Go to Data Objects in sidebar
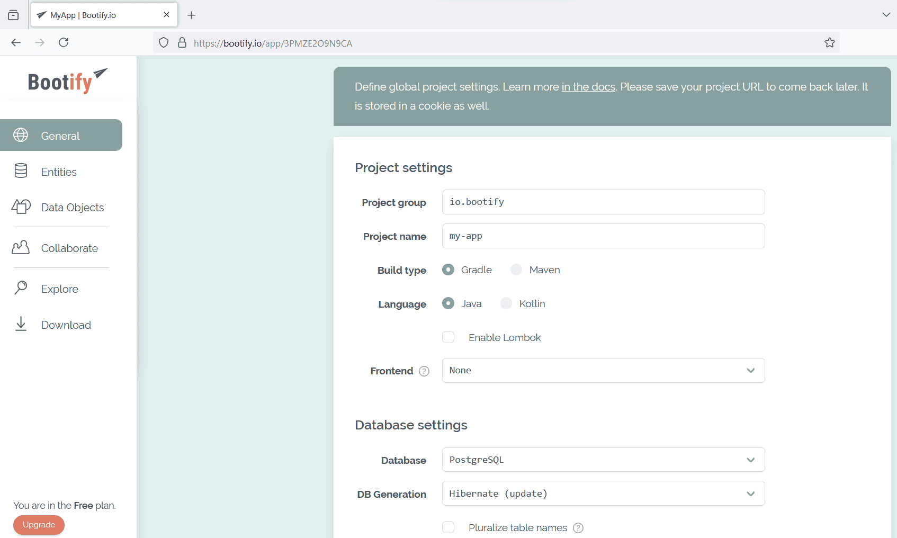This screenshot has height=538, width=897. (72, 208)
